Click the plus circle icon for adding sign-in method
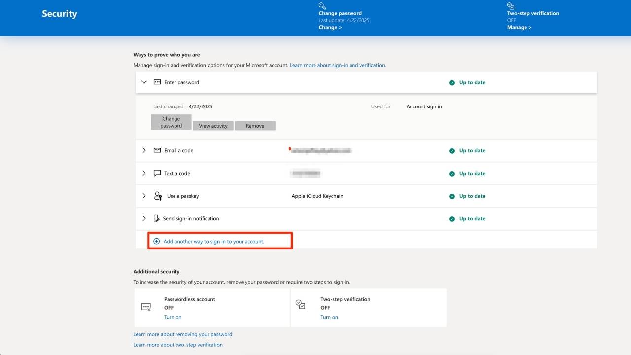This screenshot has height=355, width=631. (157, 242)
